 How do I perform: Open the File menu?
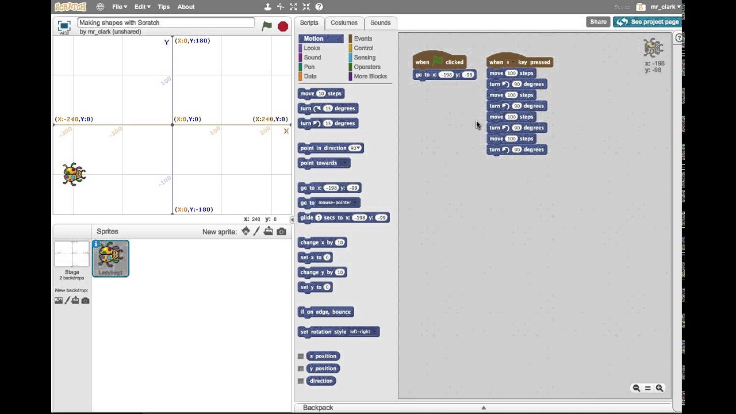[x=120, y=7]
